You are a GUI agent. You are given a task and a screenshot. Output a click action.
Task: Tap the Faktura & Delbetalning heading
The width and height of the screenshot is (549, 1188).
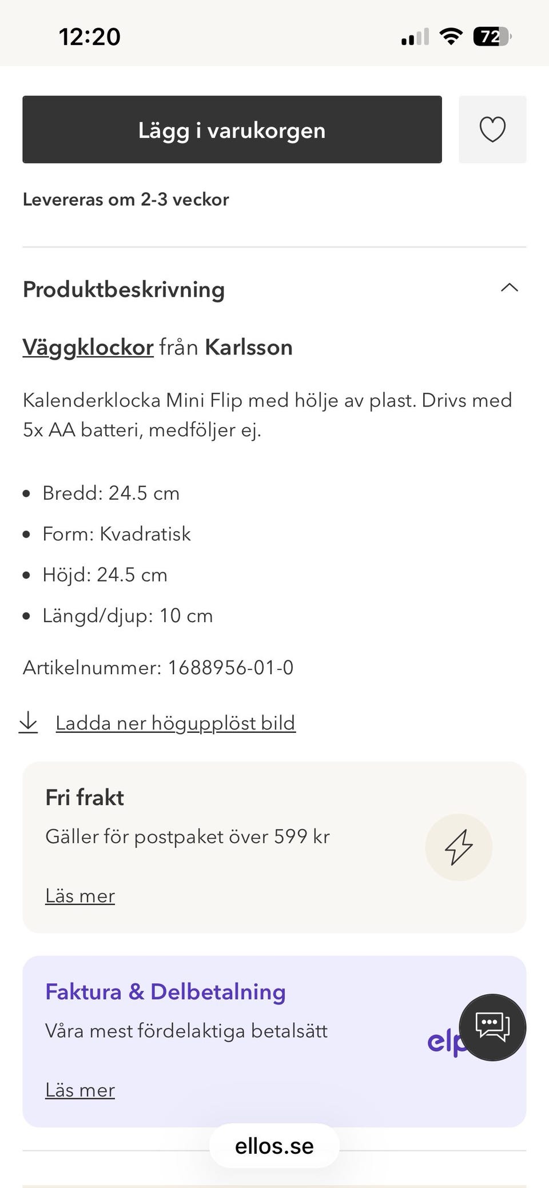(x=165, y=992)
